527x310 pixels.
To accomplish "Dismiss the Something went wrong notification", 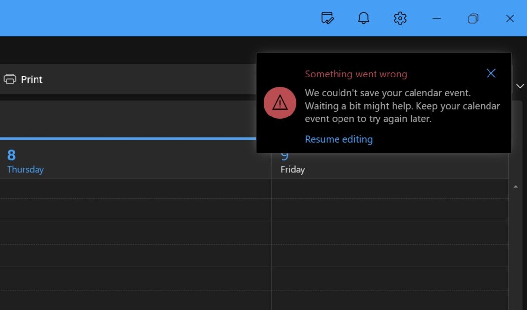I will pos(491,73).
